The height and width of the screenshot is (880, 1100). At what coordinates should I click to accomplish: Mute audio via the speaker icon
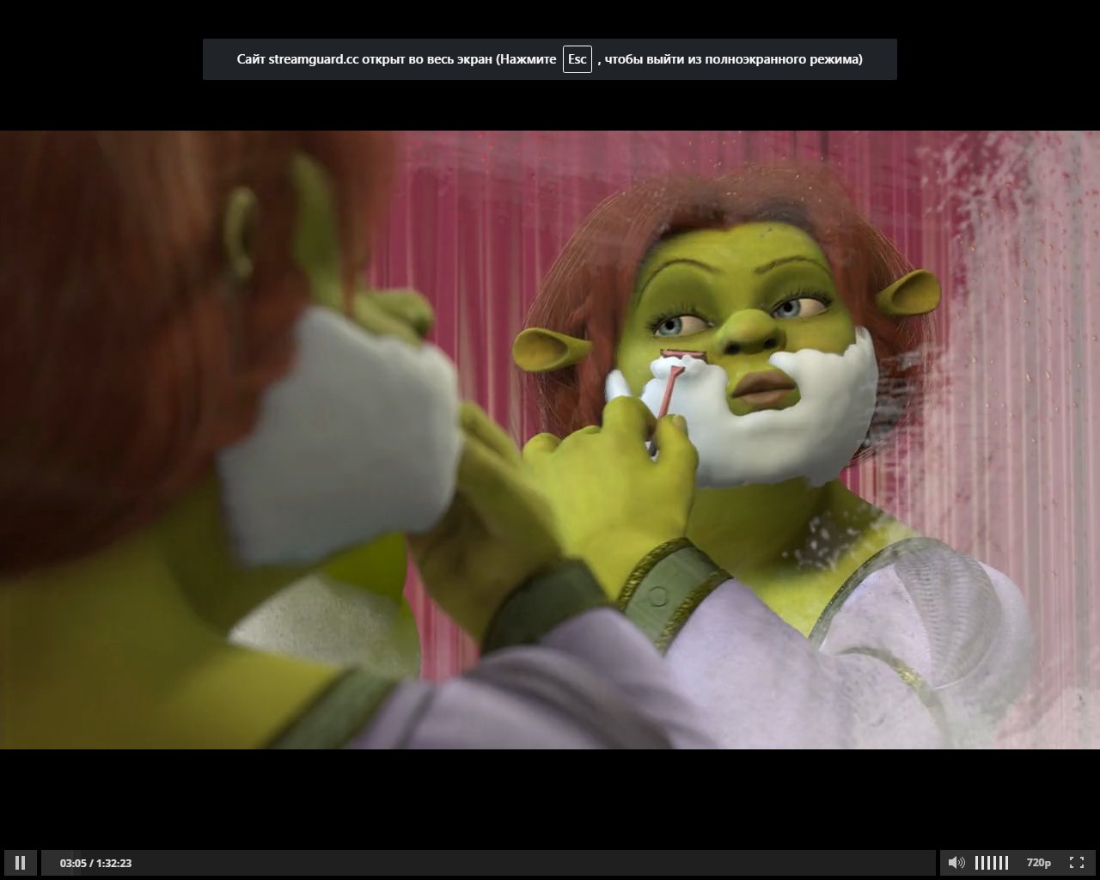(956, 863)
